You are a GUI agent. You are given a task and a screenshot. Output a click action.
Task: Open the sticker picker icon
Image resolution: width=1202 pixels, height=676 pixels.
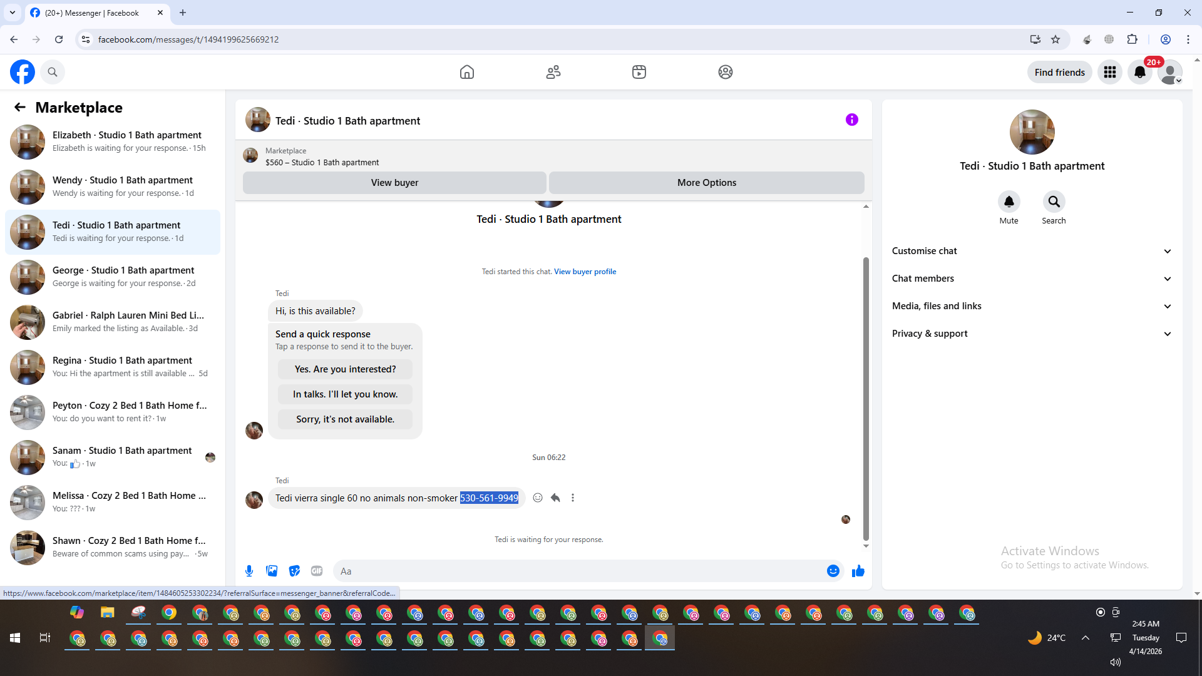pos(294,571)
